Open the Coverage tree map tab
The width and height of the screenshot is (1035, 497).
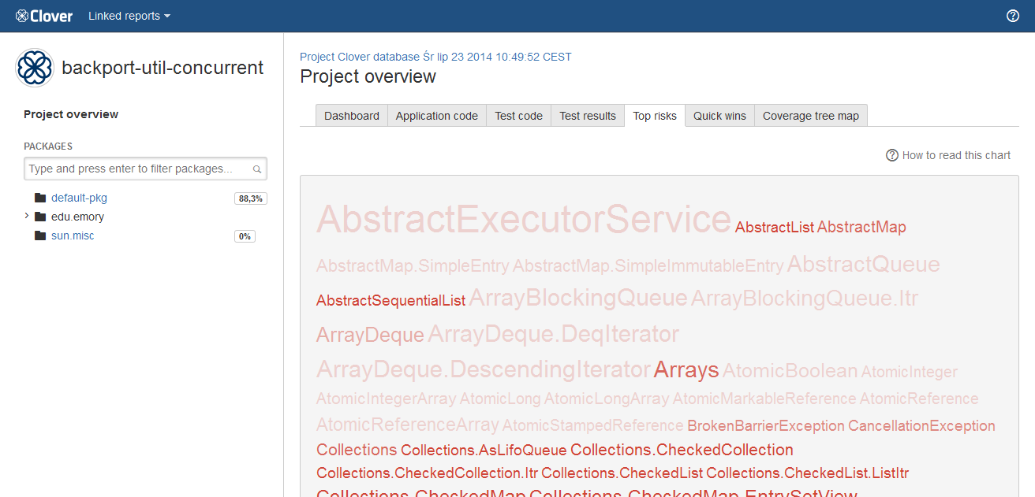810,116
